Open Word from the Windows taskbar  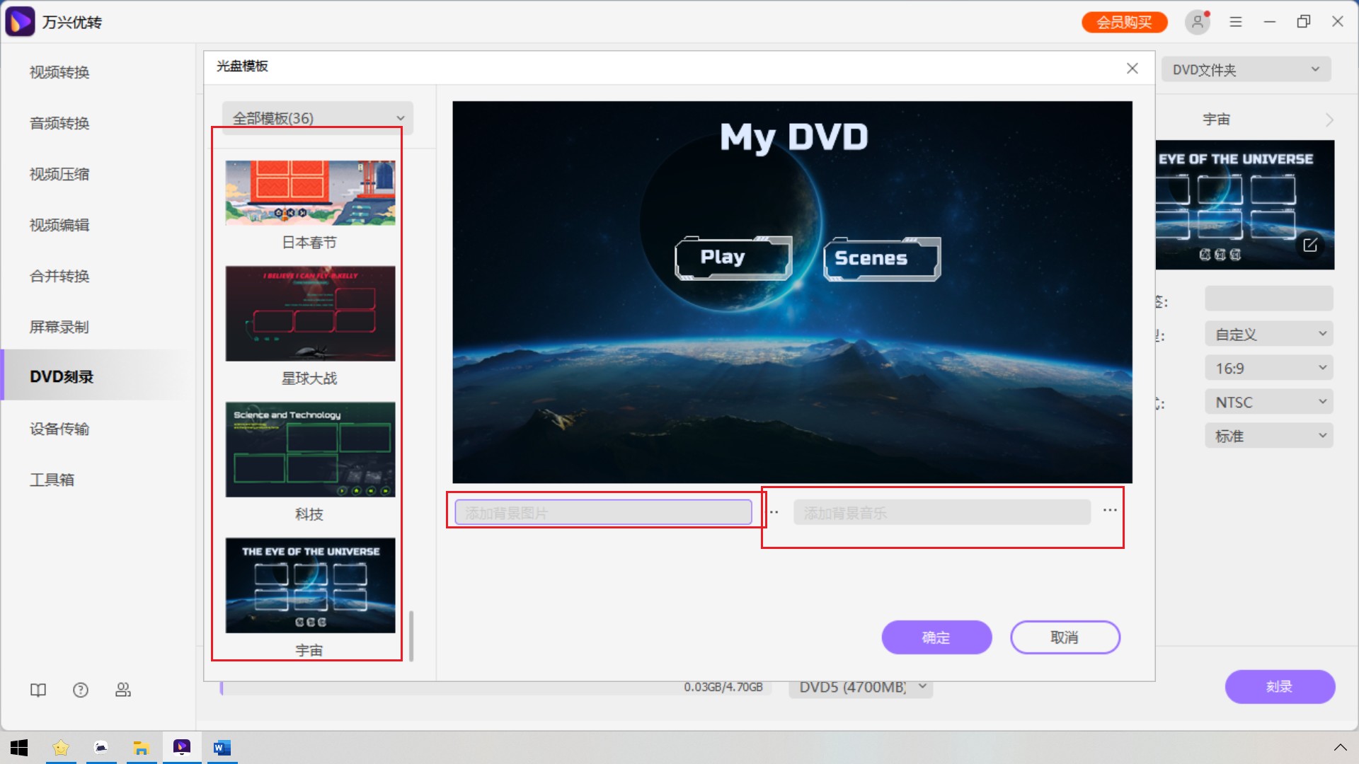222,748
